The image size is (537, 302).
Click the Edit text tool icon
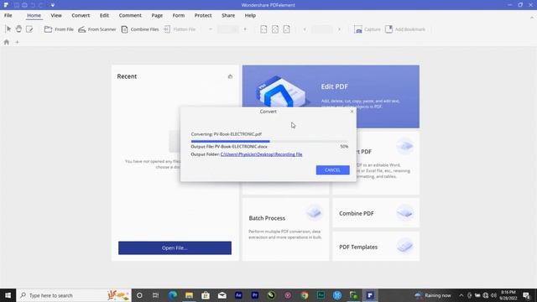pyautogui.click(x=29, y=29)
